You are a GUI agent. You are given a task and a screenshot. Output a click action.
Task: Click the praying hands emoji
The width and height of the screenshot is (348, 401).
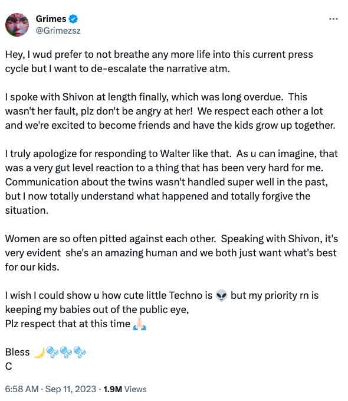139,324
